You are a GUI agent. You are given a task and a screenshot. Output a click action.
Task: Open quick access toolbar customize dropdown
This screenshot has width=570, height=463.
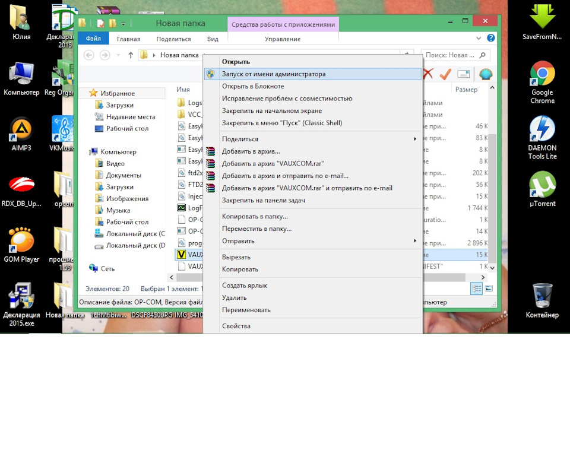(123, 24)
